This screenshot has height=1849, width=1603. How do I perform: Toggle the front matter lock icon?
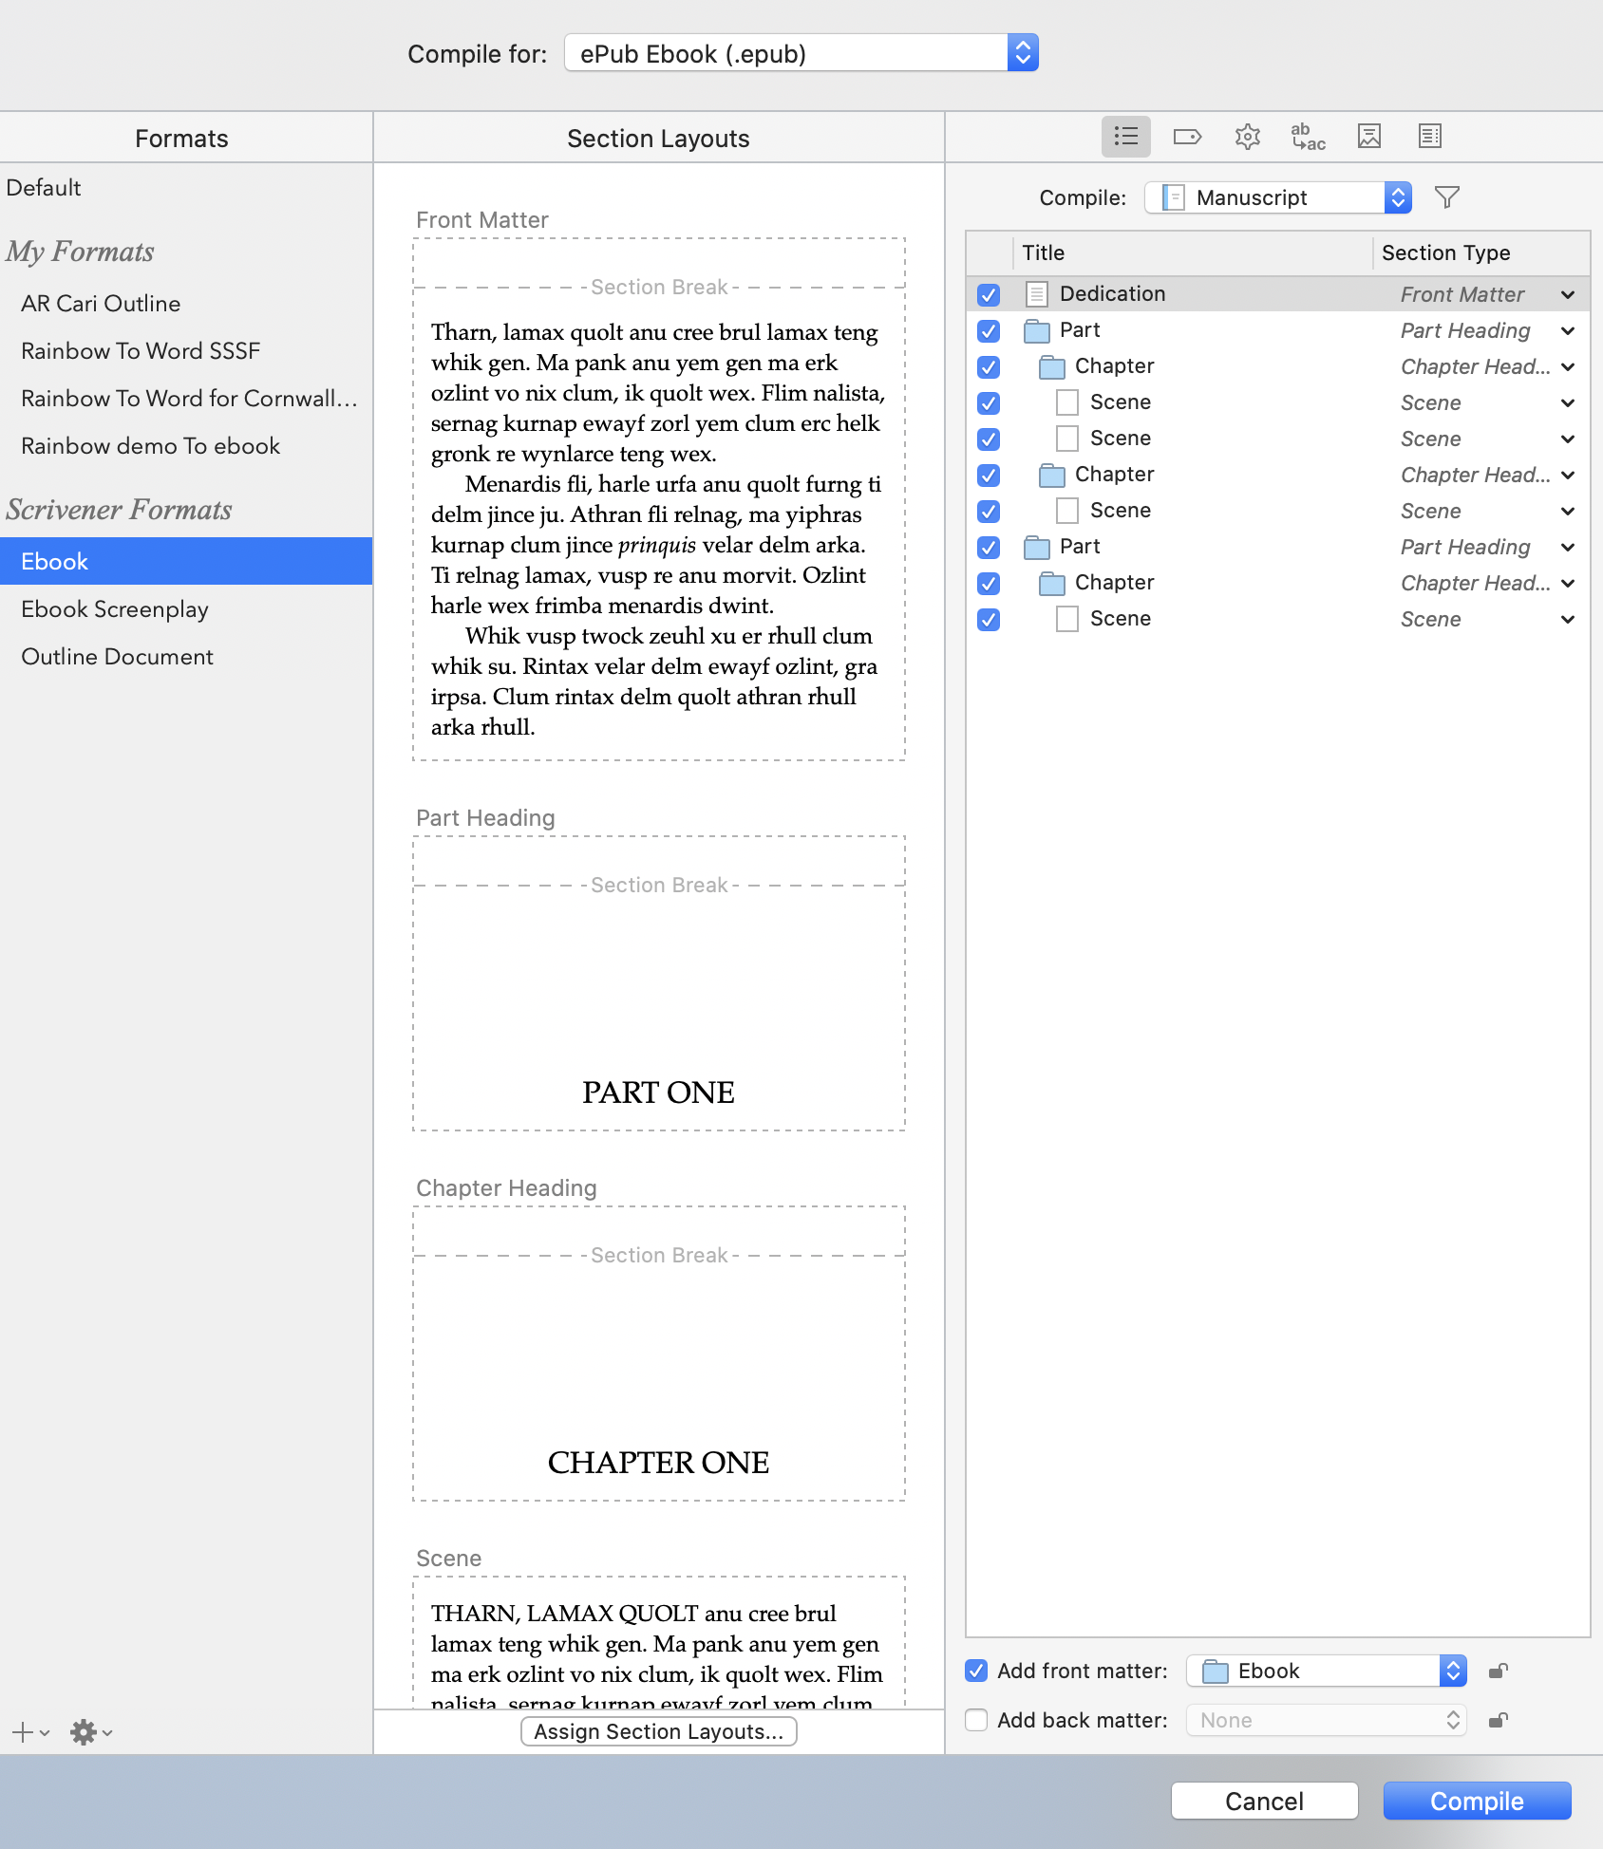point(1499,1671)
